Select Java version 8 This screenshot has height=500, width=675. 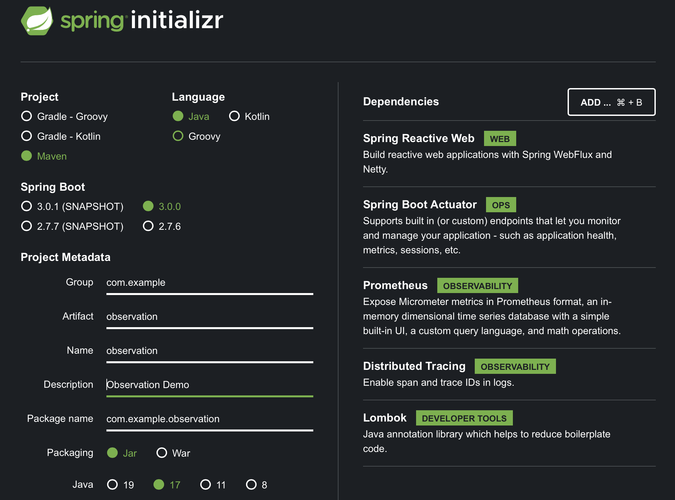[x=251, y=484]
